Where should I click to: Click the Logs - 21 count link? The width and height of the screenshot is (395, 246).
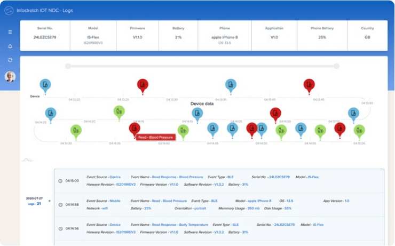[x=35, y=203]
